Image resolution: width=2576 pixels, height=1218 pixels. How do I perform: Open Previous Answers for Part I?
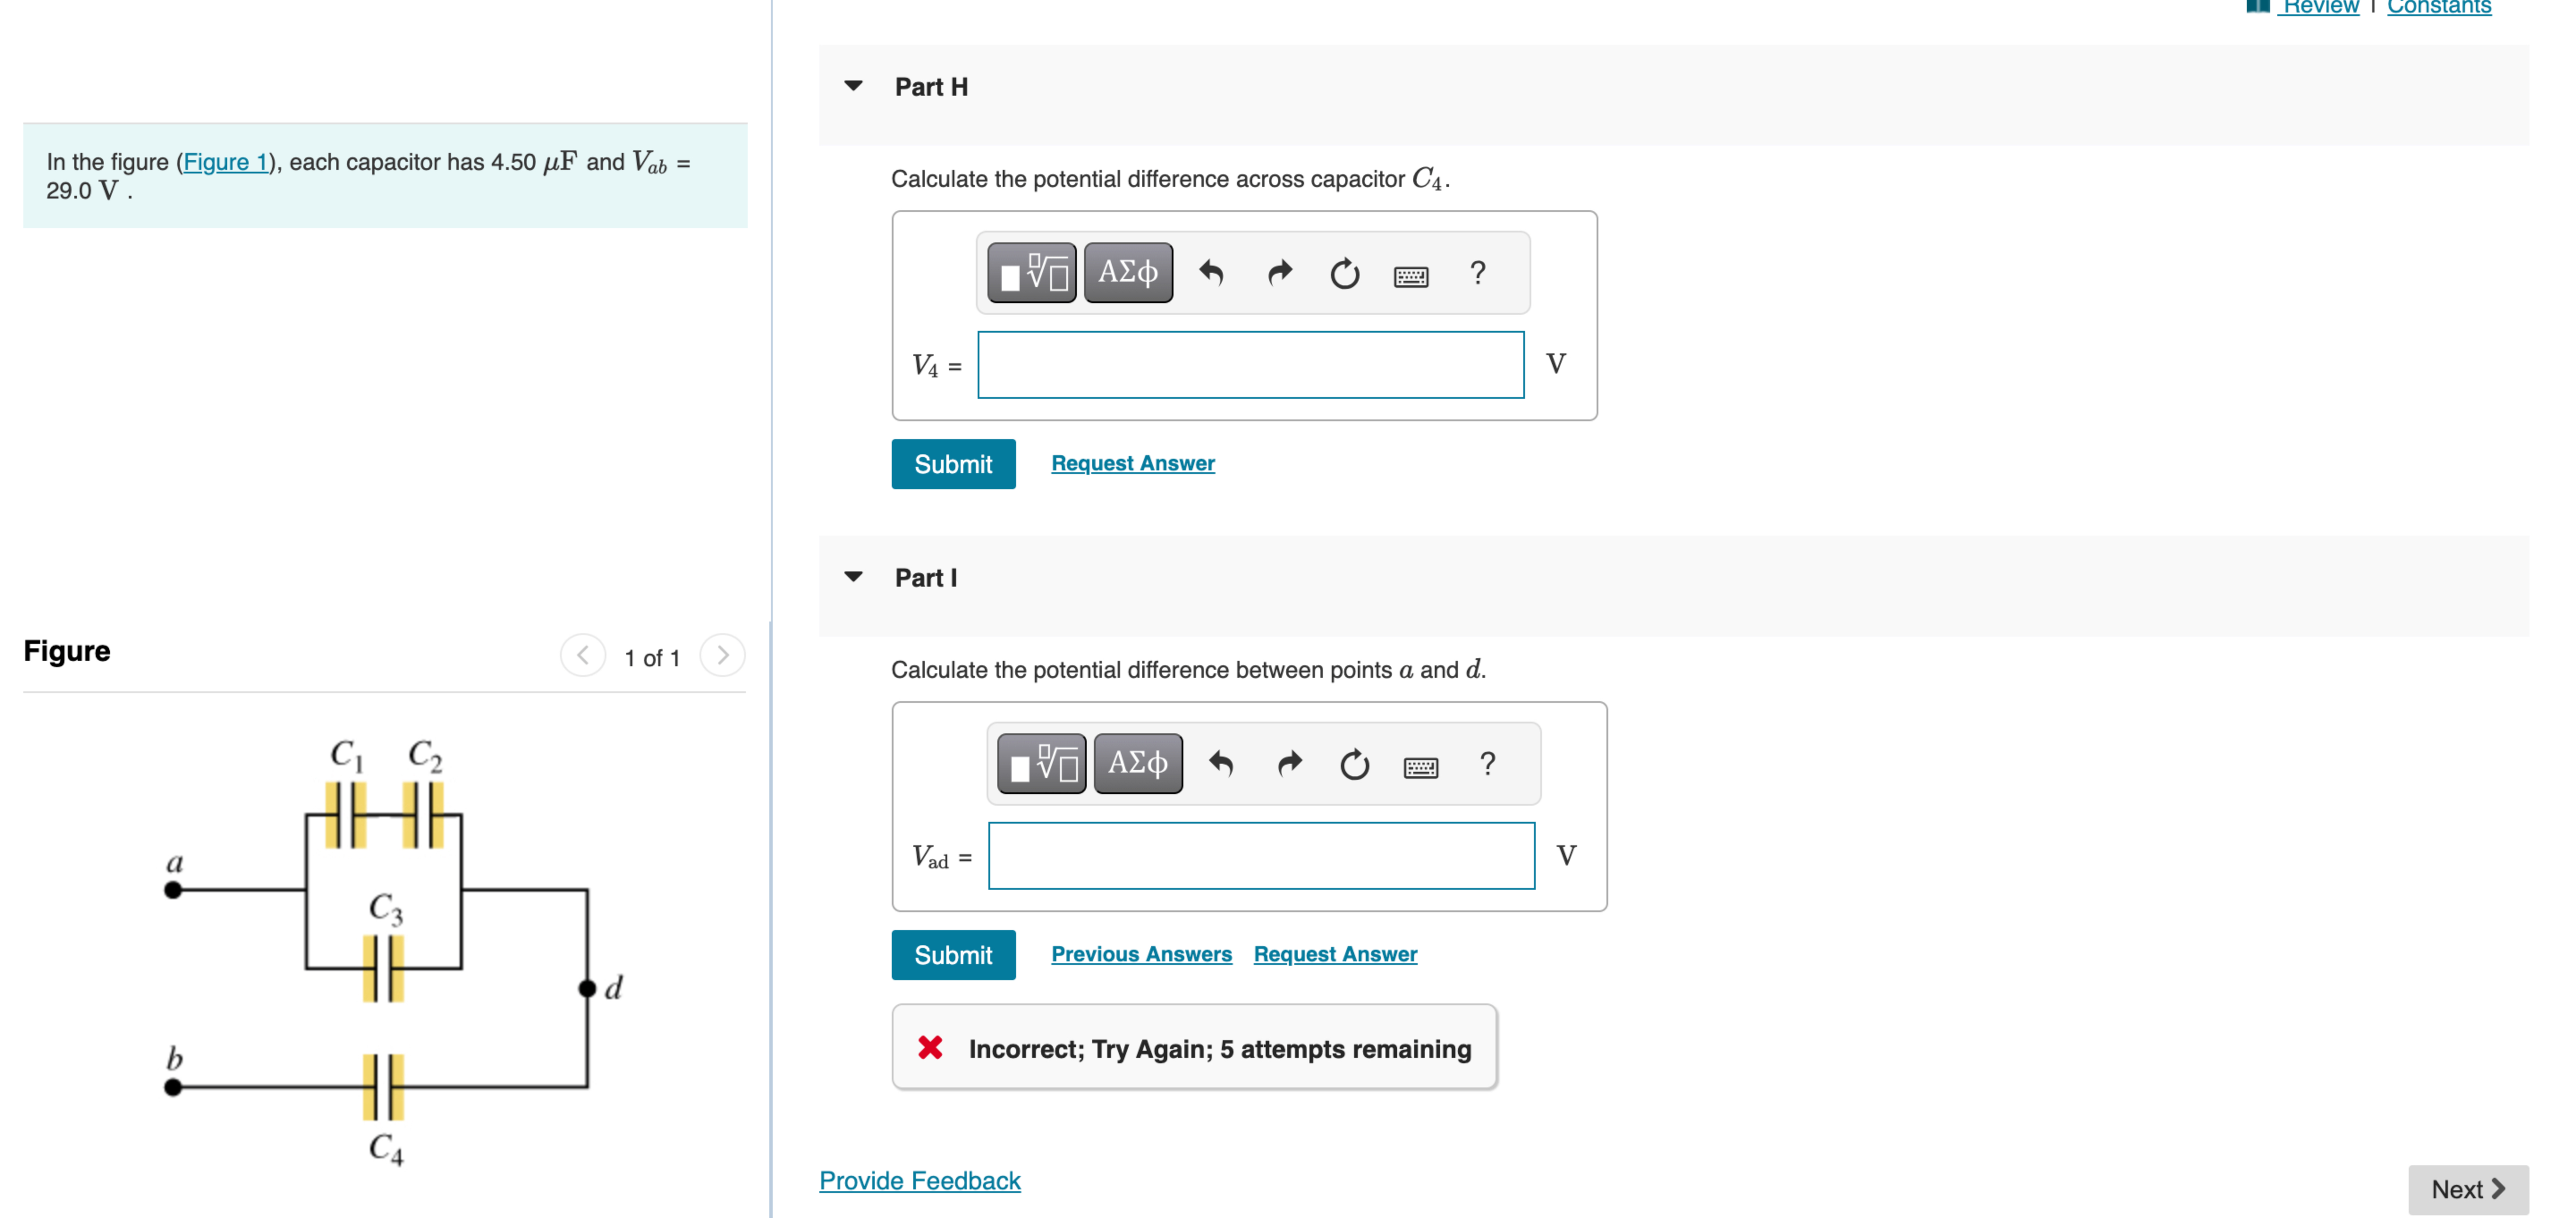pos(1140,954)
